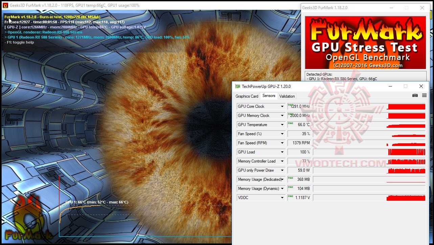Click the 'GPU 1 (Radeon RX 580 Series) - core: 1271MHz' line
Viewport: 434px width, 245px height.
tap(97, 37)
